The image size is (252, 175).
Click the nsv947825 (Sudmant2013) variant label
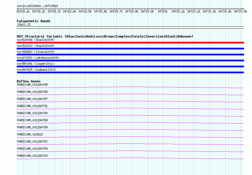(x=37, y=70)
